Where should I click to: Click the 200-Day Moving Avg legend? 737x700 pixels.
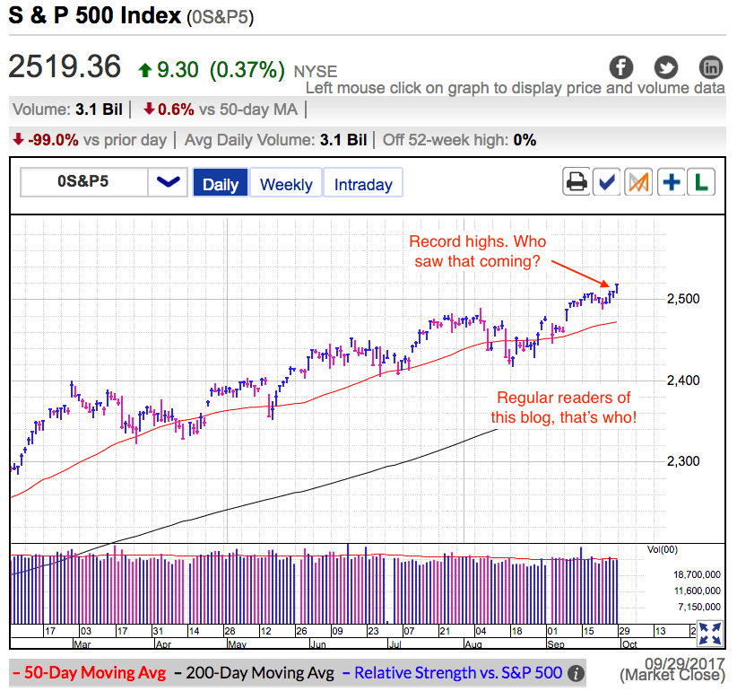(254, 673)
